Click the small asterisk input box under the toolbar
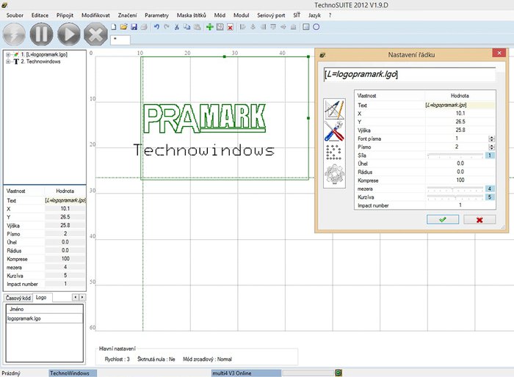Screen dimensions: 514x377 120,40
